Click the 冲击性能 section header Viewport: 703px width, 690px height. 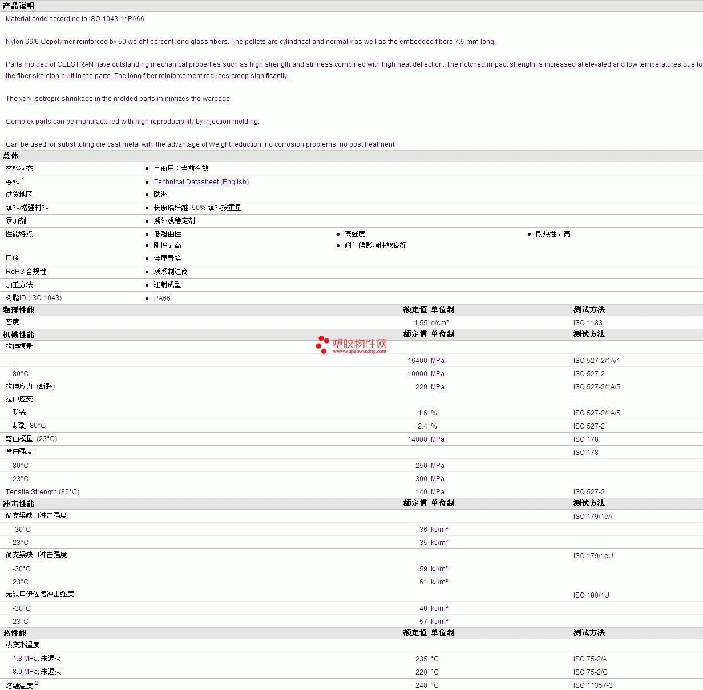(x=19, y=503)
